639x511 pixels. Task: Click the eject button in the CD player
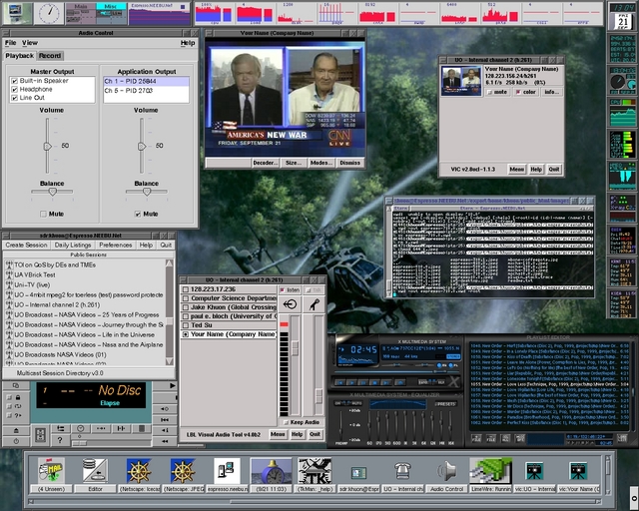click(16, 430)
